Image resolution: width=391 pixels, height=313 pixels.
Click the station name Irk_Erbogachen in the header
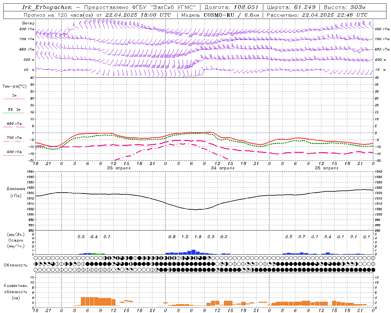tap(47, 7)
